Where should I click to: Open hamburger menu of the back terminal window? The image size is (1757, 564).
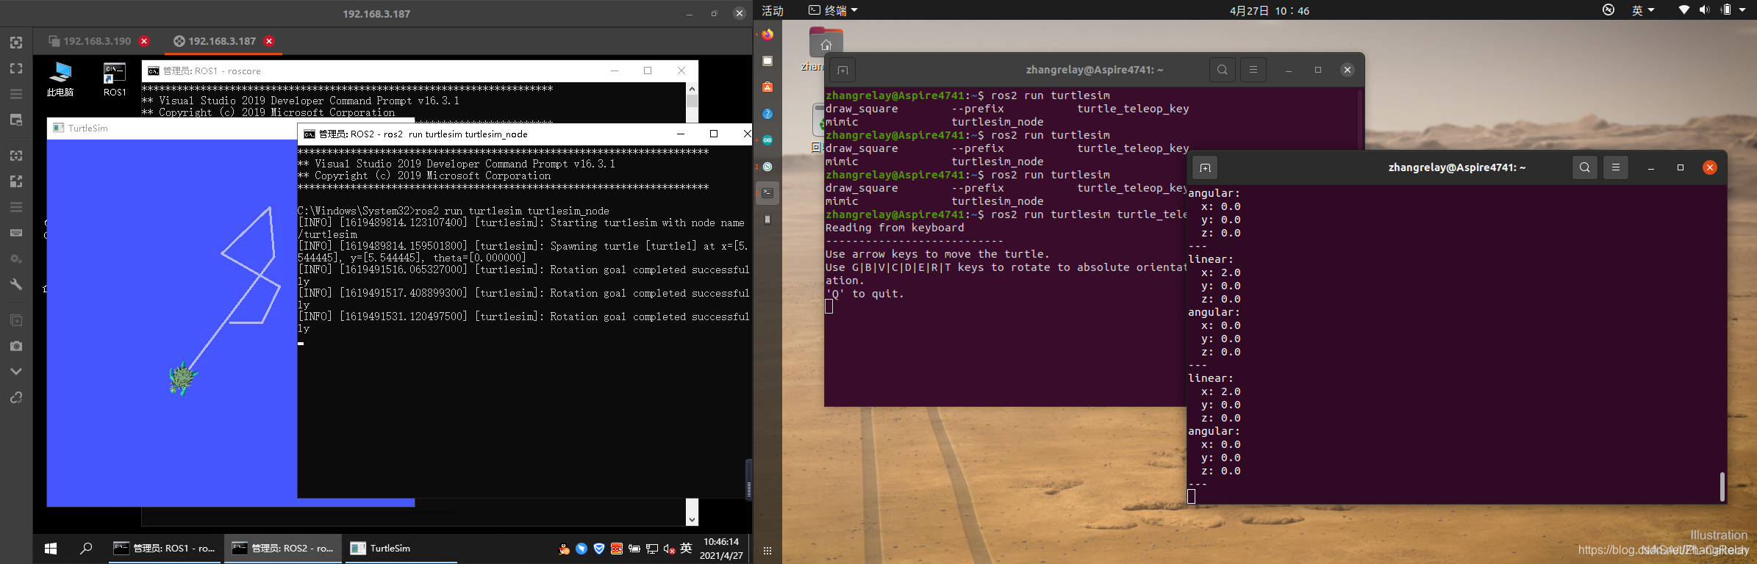(x=1253, y=70)
